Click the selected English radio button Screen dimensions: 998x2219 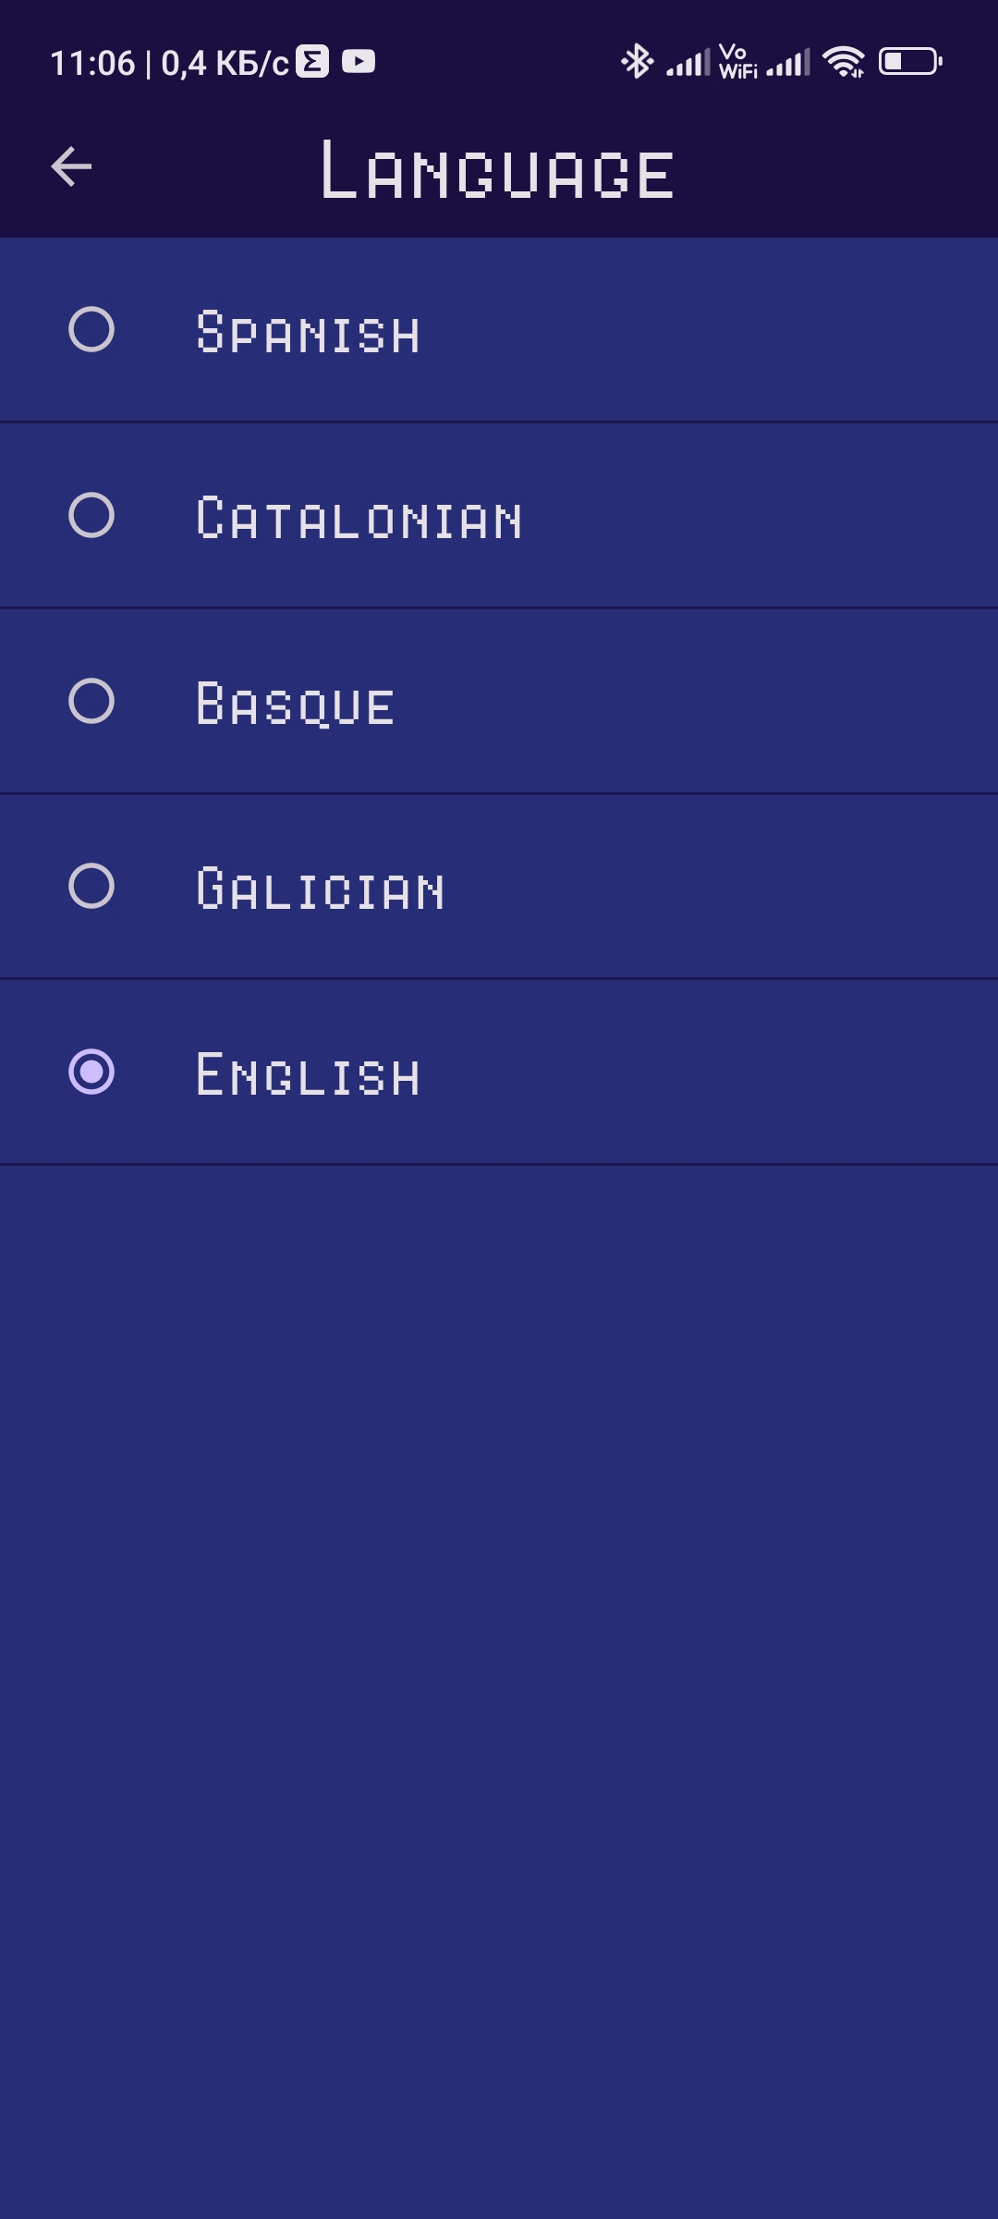[x=91, y=1072]
